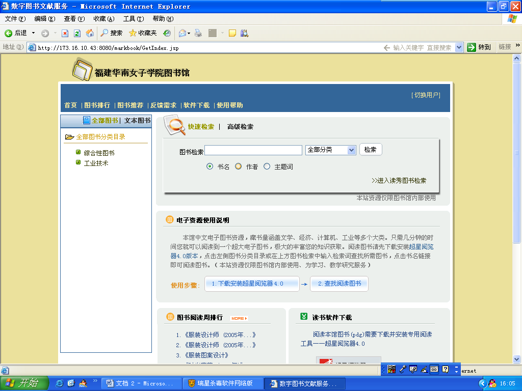Click the MORE button beside 图书阅读周排行
The width and height of the screenshot is (522, 391).
pos(239,318)
